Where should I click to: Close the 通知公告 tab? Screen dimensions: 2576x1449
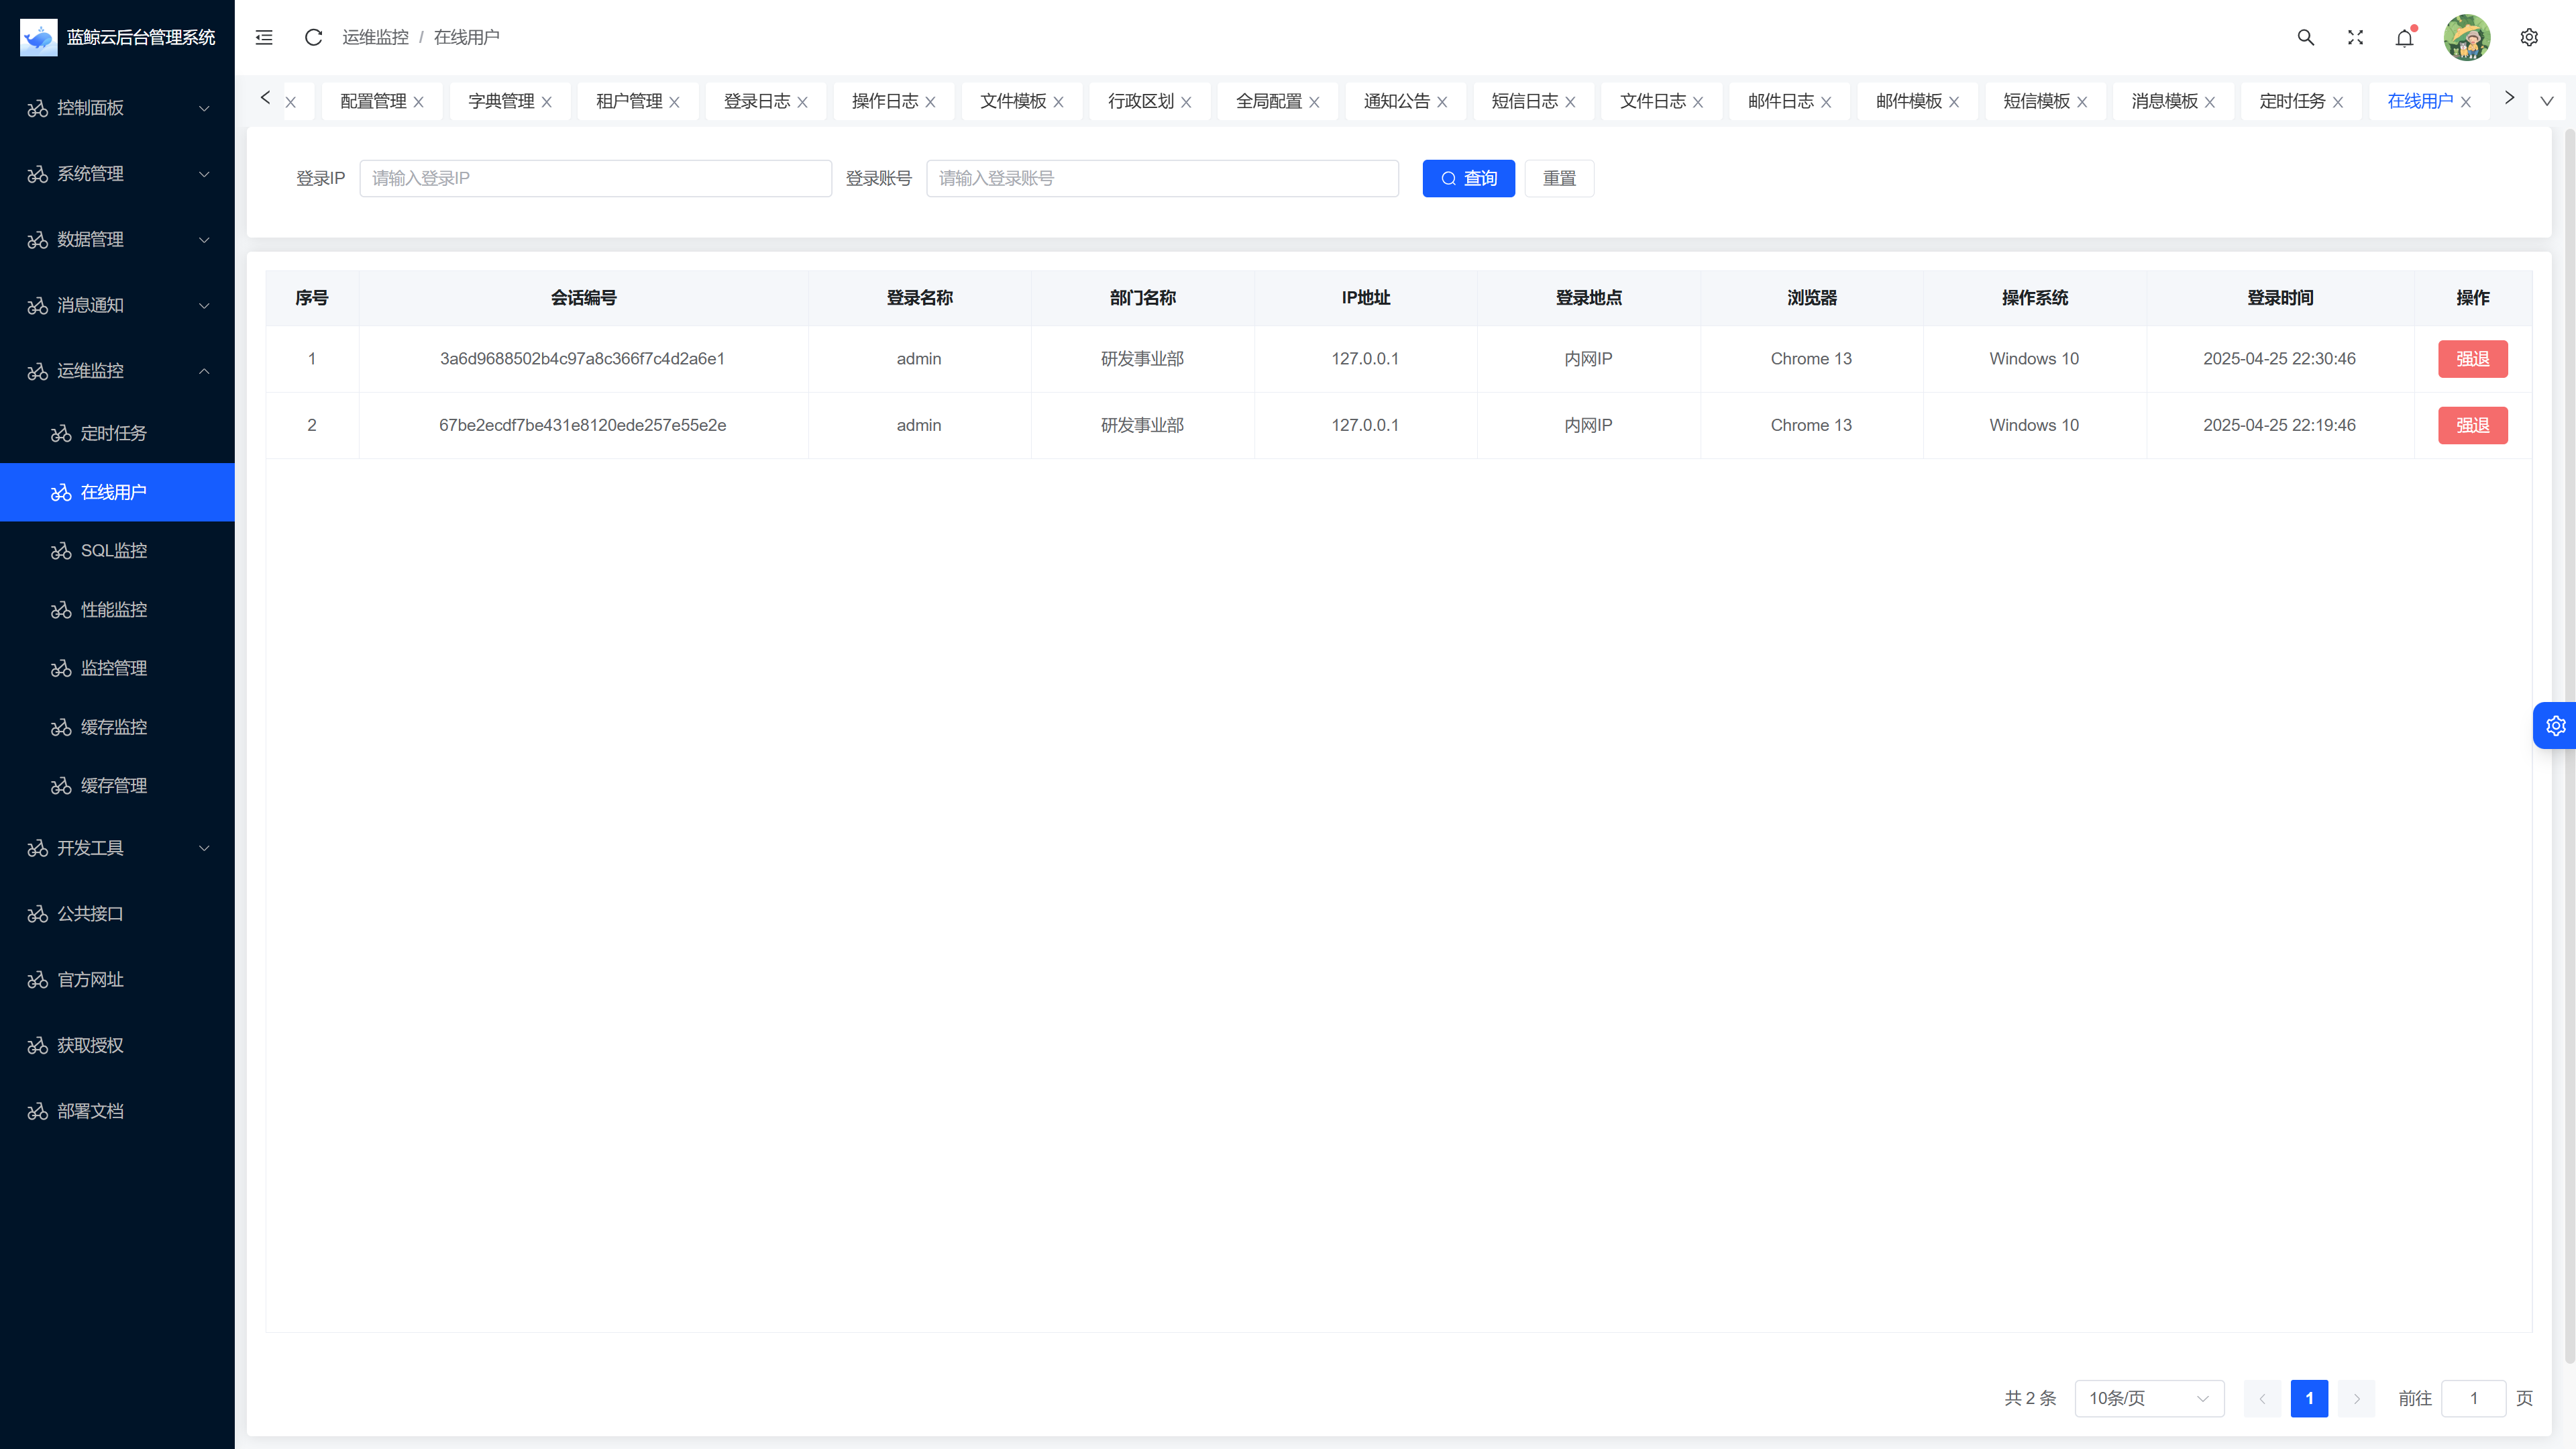click(1443, 102)
